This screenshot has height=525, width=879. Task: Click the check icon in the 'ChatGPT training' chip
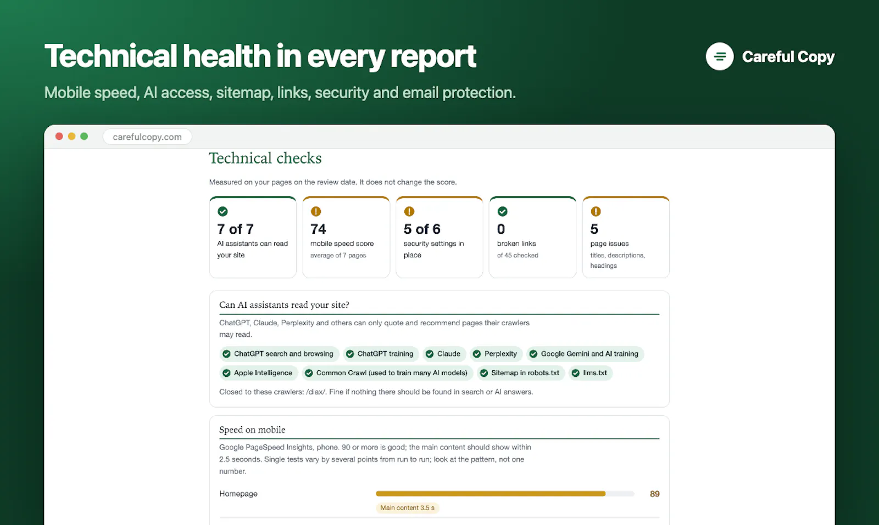[x=350, y=354]
